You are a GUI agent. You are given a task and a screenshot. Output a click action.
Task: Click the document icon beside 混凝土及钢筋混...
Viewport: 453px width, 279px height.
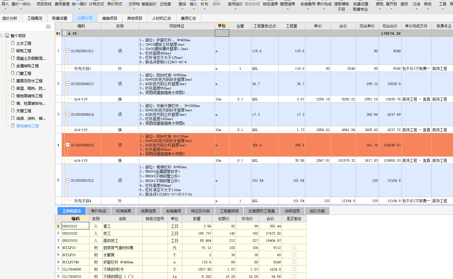coord(13,58)
